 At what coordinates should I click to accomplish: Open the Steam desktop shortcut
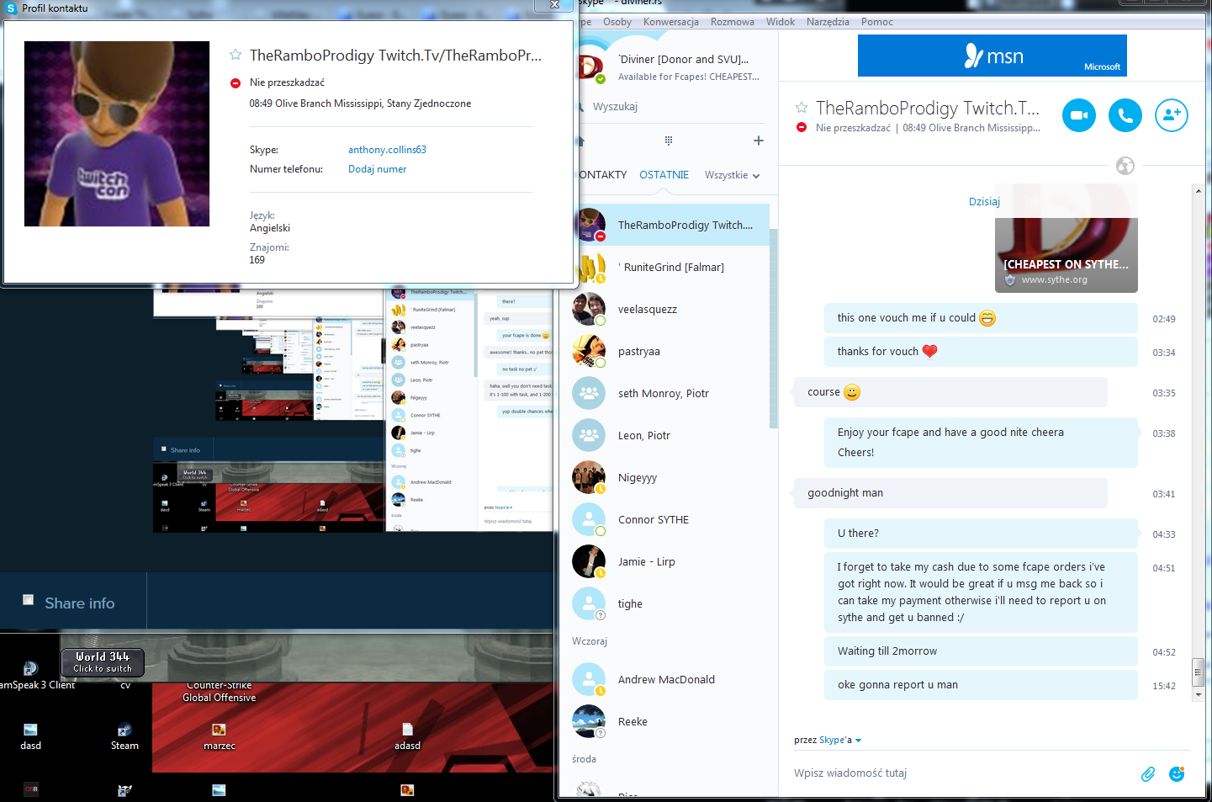point(124,736)
